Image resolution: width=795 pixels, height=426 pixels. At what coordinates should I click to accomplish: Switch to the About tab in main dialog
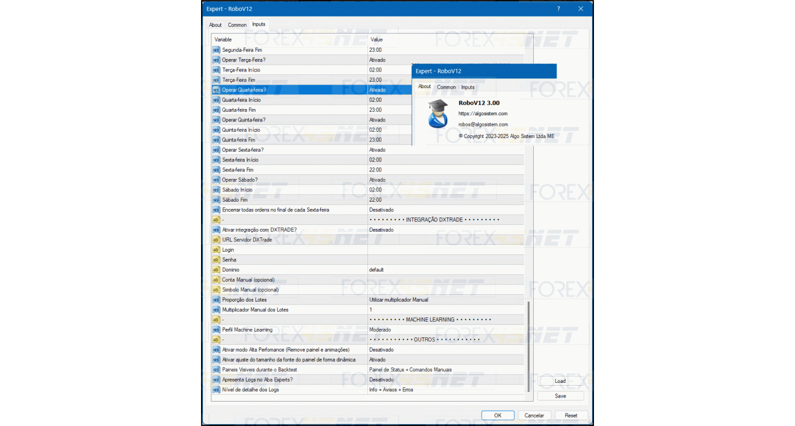[215, 25]
